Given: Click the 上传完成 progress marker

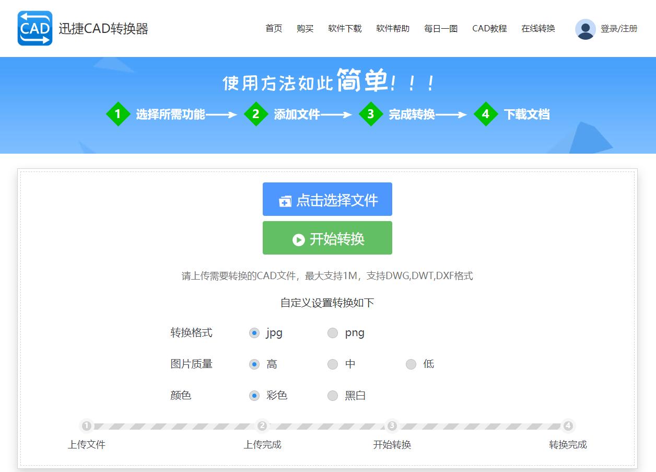Looking at the screenshot, I should [x=262, y=427].
